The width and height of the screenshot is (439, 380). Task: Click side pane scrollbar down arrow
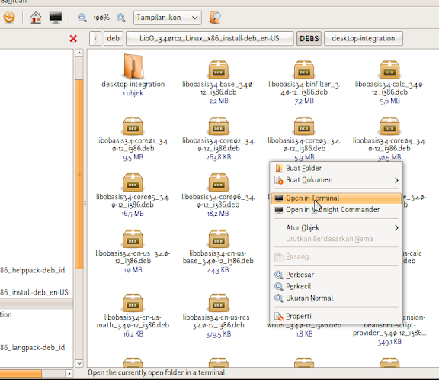click(79, 363)
